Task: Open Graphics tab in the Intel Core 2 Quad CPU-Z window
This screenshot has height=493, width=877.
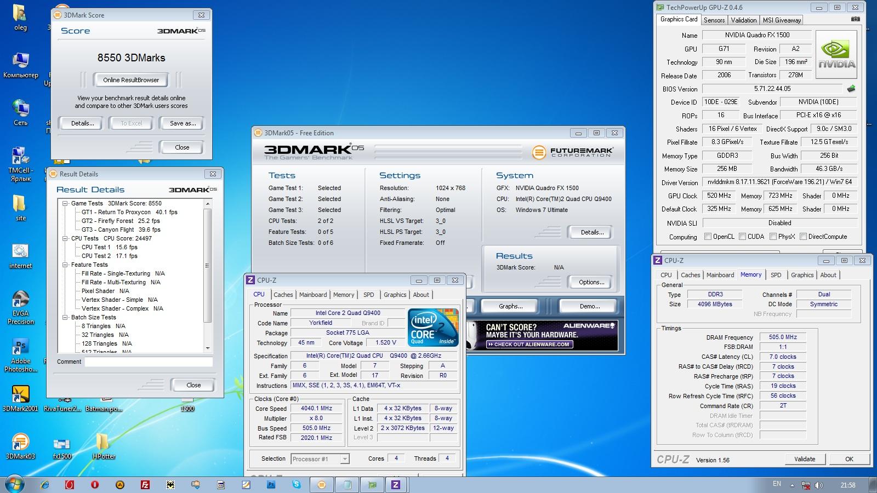Action: [x=395, y=295]
